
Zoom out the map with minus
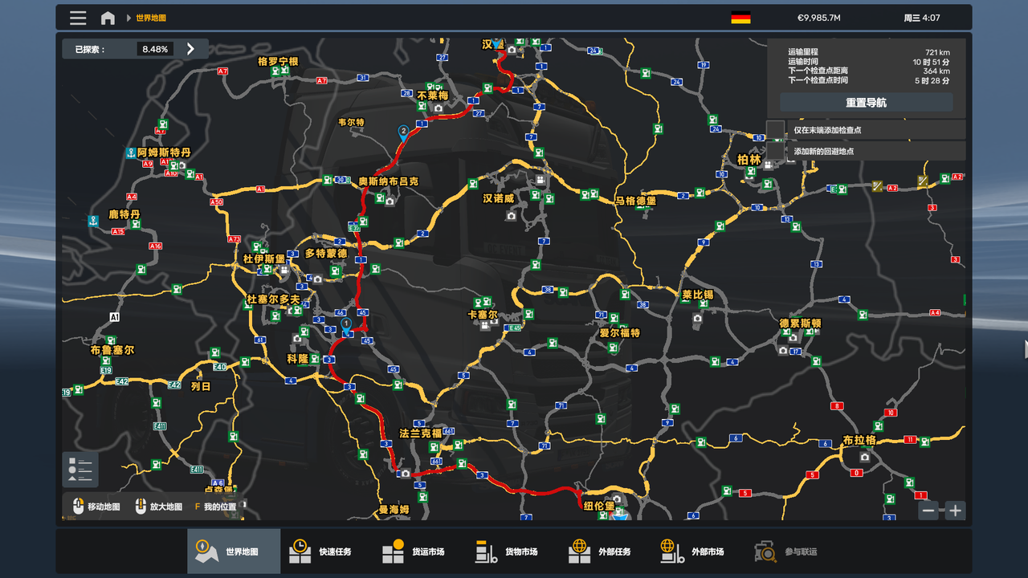929,510
